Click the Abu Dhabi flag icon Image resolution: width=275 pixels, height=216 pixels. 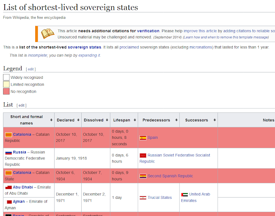coord(9,187)
